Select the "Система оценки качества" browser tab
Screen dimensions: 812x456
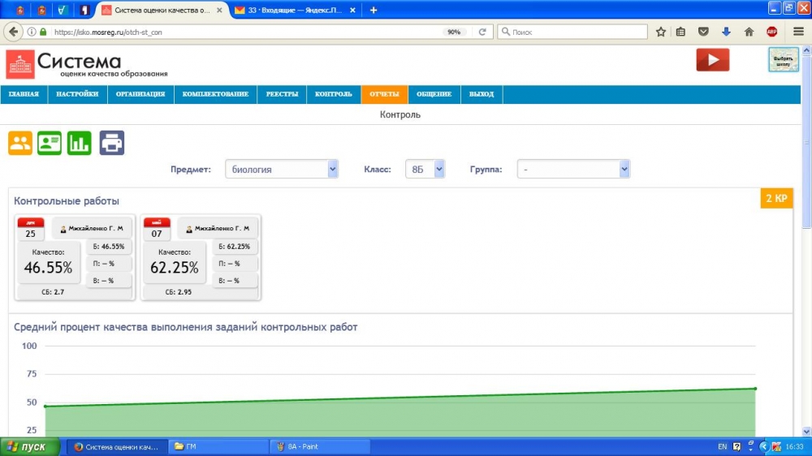click(162, 10)
